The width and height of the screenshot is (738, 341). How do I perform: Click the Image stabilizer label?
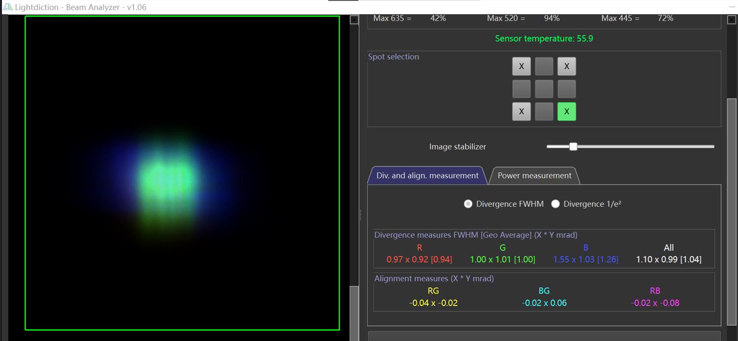click(457, 147)
